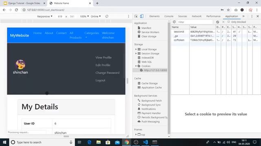Open the Online throttling dropdown

click(96, 16)
